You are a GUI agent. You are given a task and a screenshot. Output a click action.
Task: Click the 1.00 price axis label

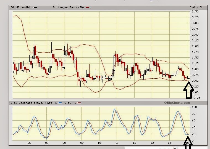(195, 69)
